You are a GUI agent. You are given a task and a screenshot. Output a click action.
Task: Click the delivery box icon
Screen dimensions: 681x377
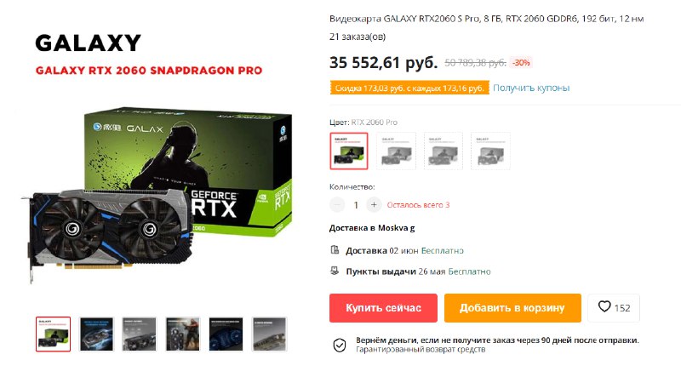point(335,249)
